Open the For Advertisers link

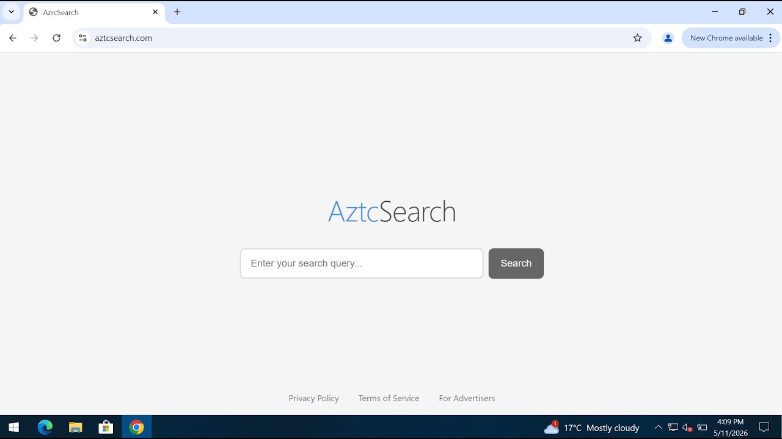(467, 398)
